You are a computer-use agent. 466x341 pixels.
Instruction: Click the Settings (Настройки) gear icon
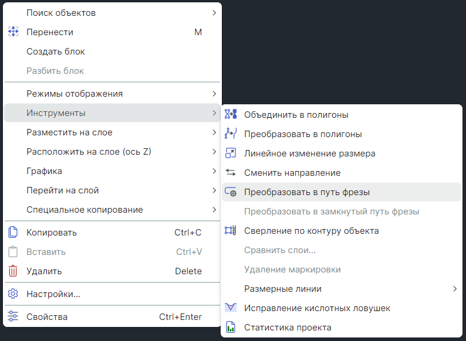click(13, 294)
